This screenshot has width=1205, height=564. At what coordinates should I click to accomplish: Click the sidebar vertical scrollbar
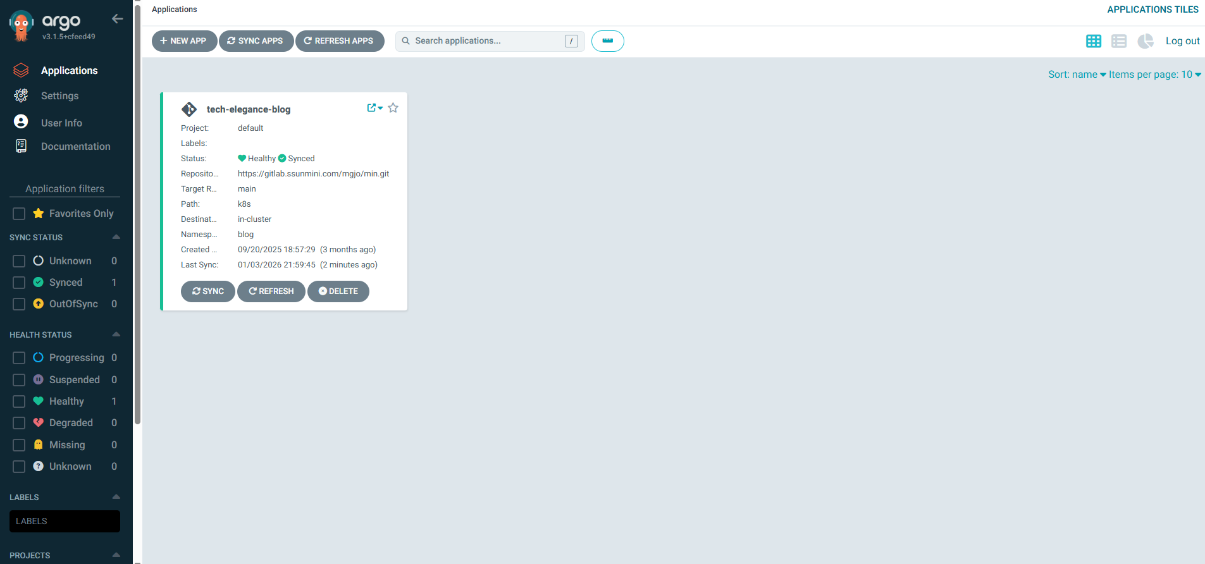click(x=137, y=215)
